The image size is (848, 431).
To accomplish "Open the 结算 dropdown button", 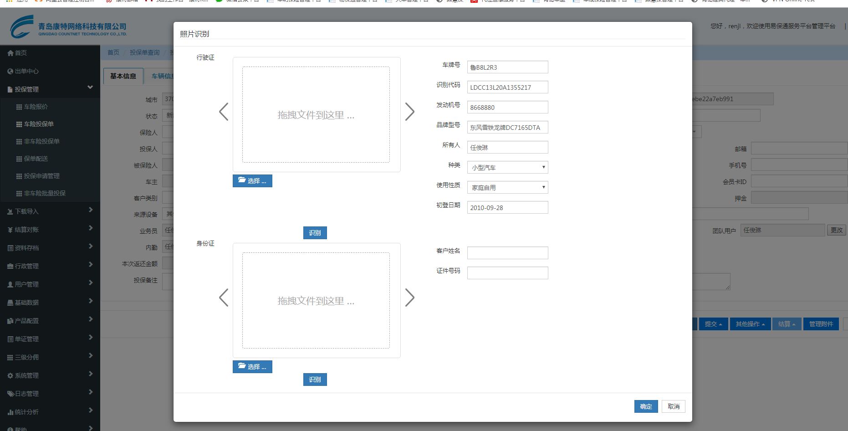I will coord(787,324).
